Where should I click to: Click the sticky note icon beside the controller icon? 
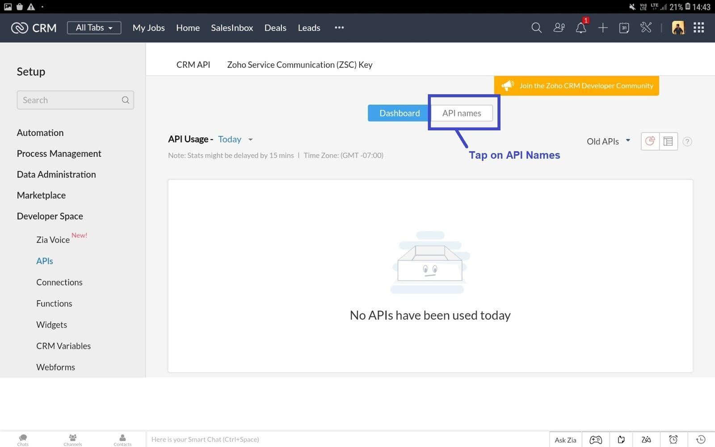click(621, 440)
